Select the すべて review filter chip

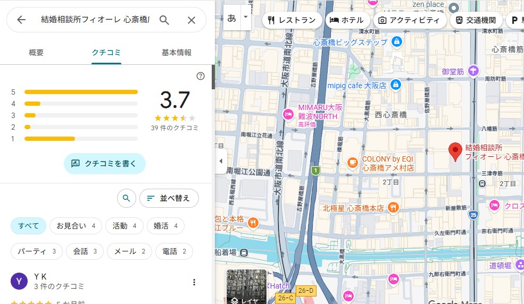click(x=29, y=226)
